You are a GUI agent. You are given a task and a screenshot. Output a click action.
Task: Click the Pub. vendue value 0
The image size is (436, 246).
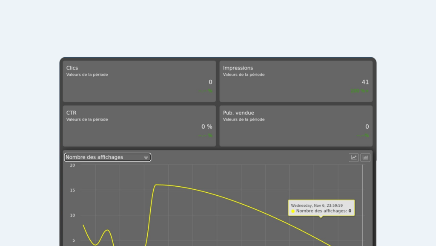pos(367,127)
